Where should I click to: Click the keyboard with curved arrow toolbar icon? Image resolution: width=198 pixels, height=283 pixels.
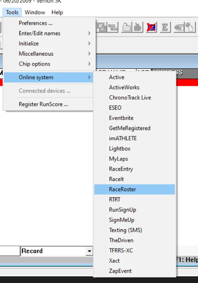(x=126, y=27)
